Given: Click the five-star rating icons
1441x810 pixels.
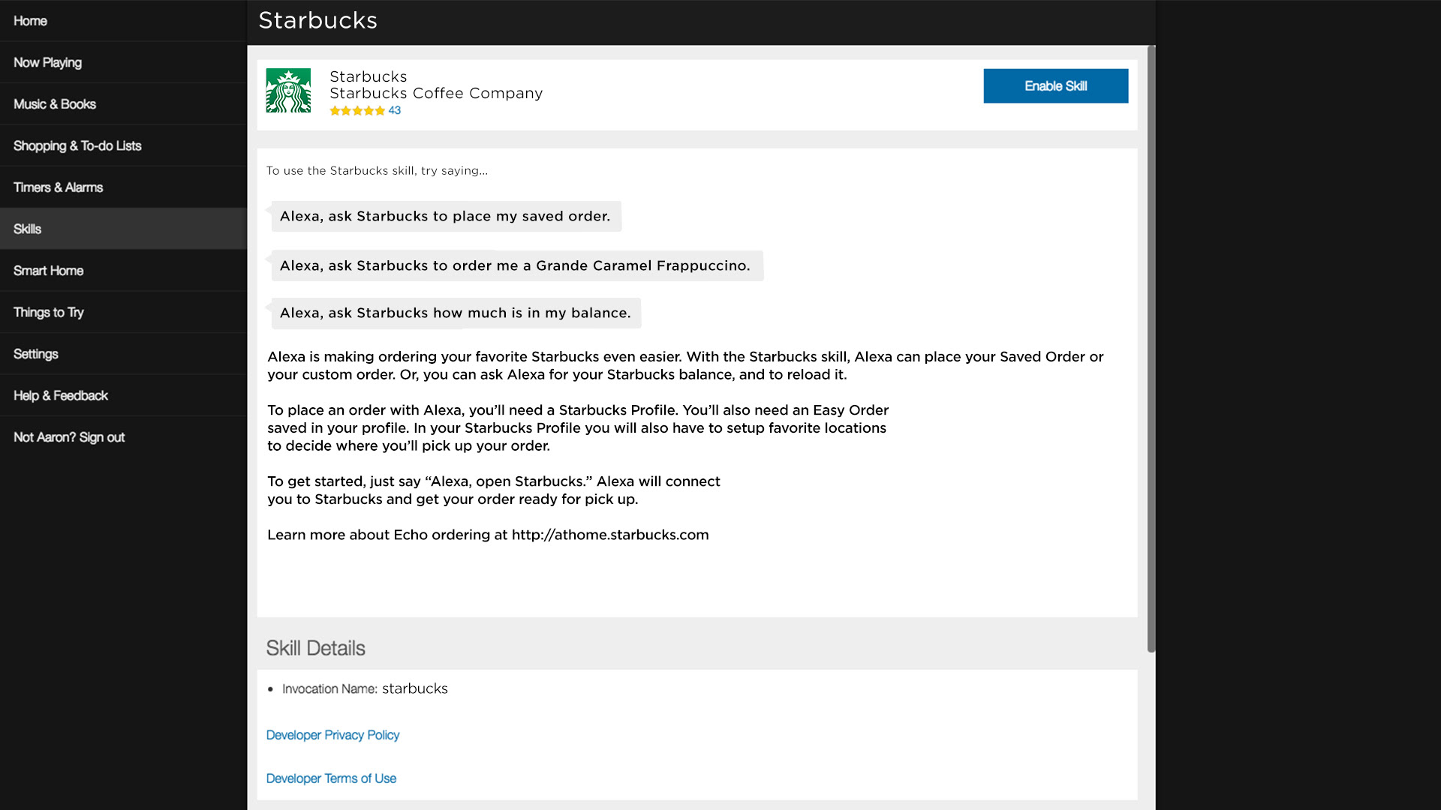Looking at the screenshot, I should click(357, 110).
